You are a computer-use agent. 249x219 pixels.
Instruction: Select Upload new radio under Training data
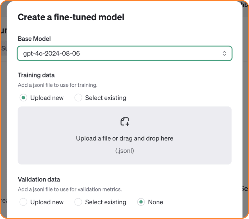point(23,98)
